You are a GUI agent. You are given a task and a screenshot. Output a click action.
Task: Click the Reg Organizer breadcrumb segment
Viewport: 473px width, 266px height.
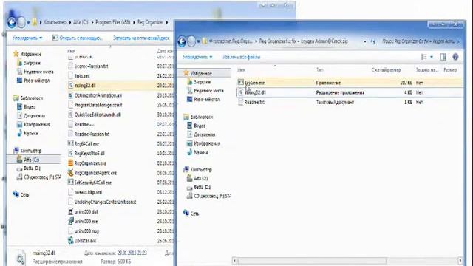point(150,22)
